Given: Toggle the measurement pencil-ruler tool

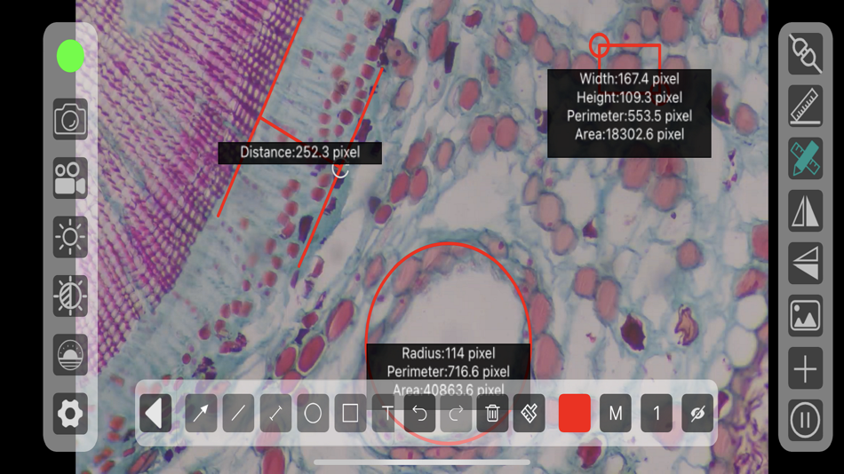Looking at the screenshot, I should 805,158.
